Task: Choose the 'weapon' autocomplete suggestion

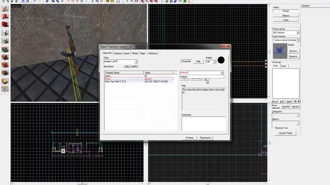Action: click(202, 77)
